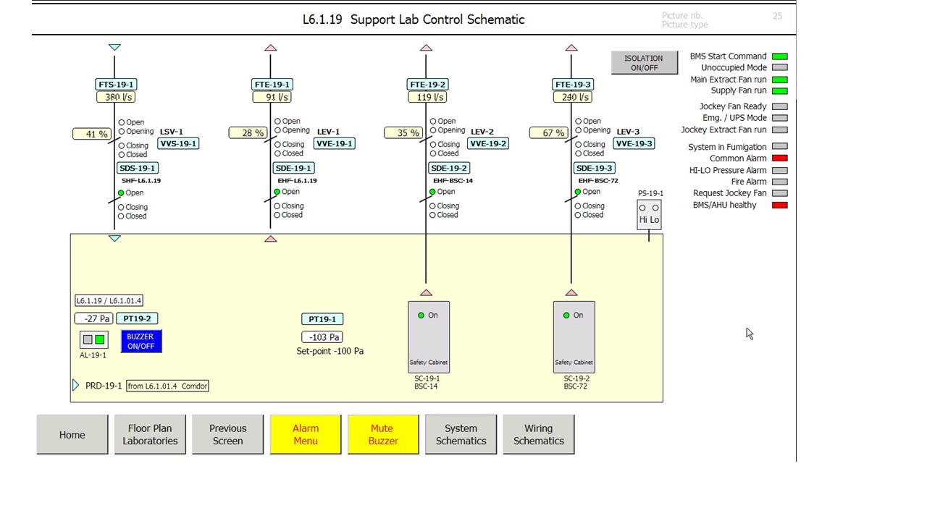Click the pink extract arrow atop FTE-19-2
Screen dimensions: 927x521
coord(426,48)
